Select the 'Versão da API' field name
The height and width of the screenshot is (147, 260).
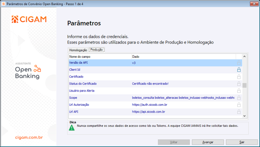click(78, 62)
